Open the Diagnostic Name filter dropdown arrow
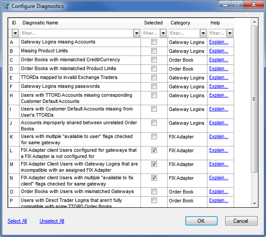266x237 pixels. (x=137, y=33)
